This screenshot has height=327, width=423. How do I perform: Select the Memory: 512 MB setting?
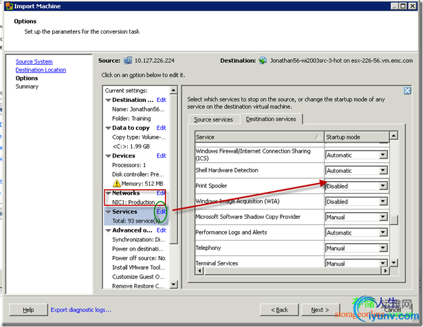click(x=142, y=184)
